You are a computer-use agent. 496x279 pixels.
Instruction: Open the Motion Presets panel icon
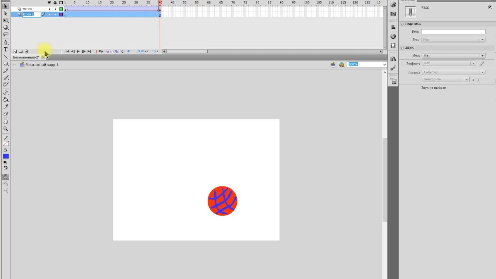click(x=393, y=68)
